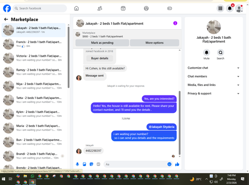Go to the Home feed icon
This screenshot has height=185, width=249.
(x=76, y=8)
